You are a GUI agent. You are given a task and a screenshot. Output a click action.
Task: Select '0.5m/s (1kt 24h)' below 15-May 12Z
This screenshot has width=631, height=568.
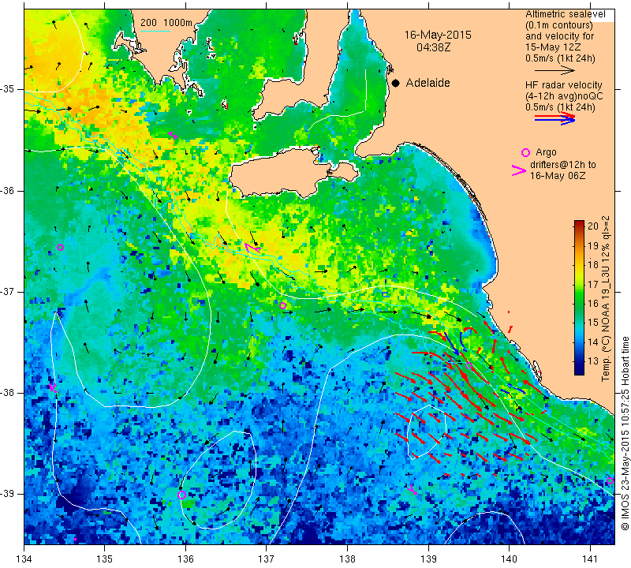pyautogui.click(x=560, y=58)
